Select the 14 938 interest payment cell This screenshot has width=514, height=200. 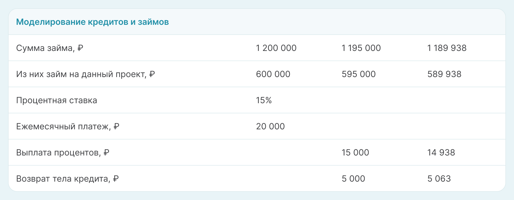tap(441, 153)
